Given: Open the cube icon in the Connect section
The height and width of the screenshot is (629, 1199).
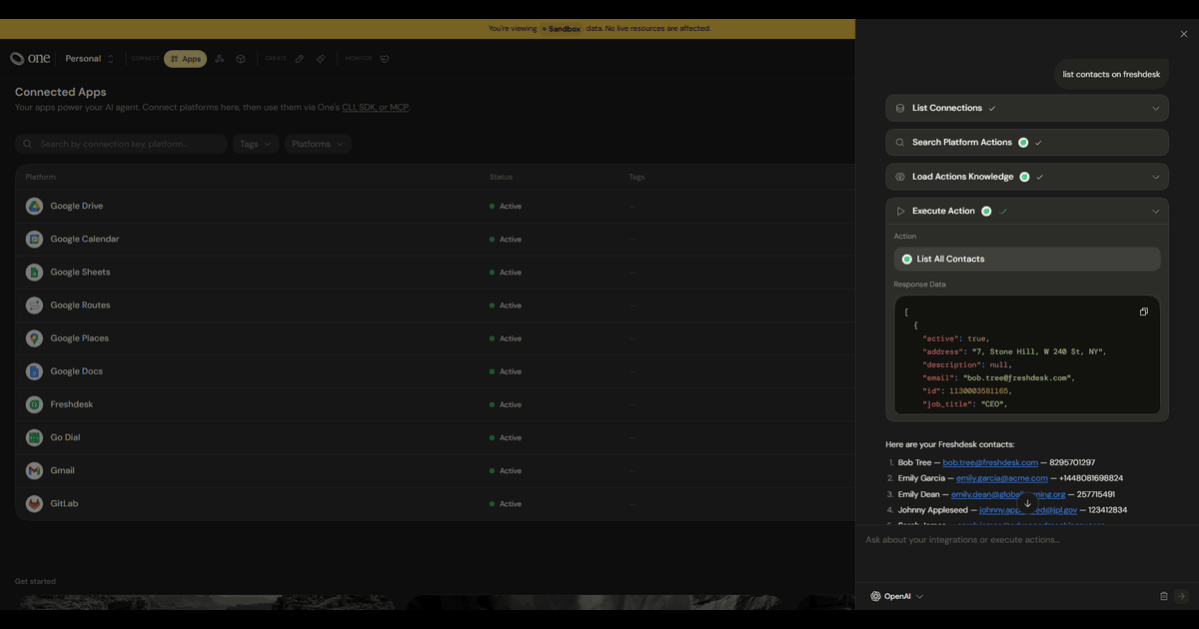Looking at the screenshot, I should (241, 59).
